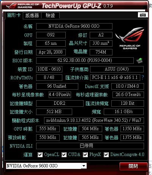Select the NVIDIA GeForce 9600 GSO combo box
Screen dimensions: 152x175
pos(46,166)
